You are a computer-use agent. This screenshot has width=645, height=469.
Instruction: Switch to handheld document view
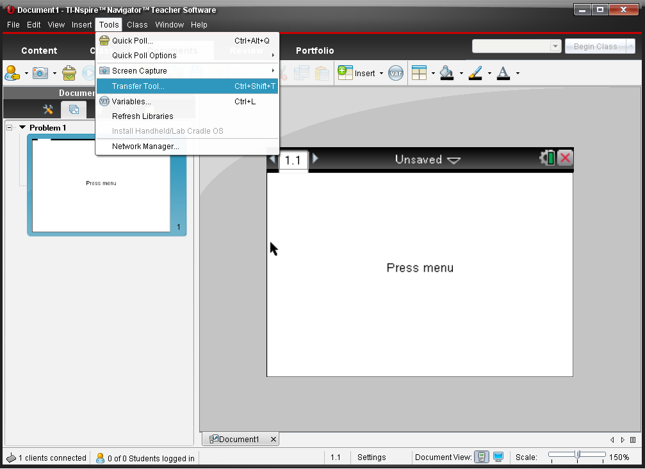pos(482,457)
